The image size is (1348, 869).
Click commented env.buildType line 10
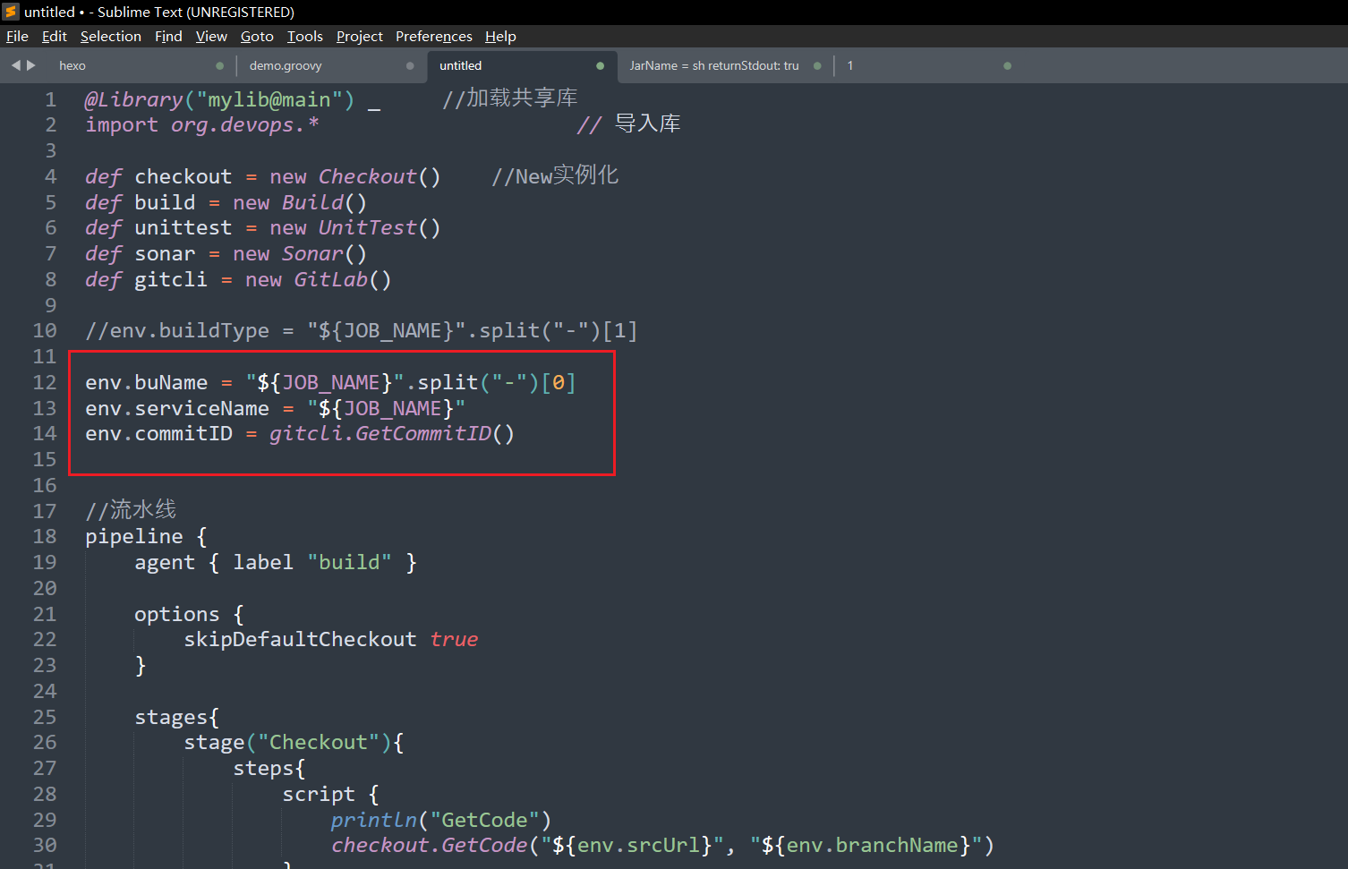pos(362,331)
